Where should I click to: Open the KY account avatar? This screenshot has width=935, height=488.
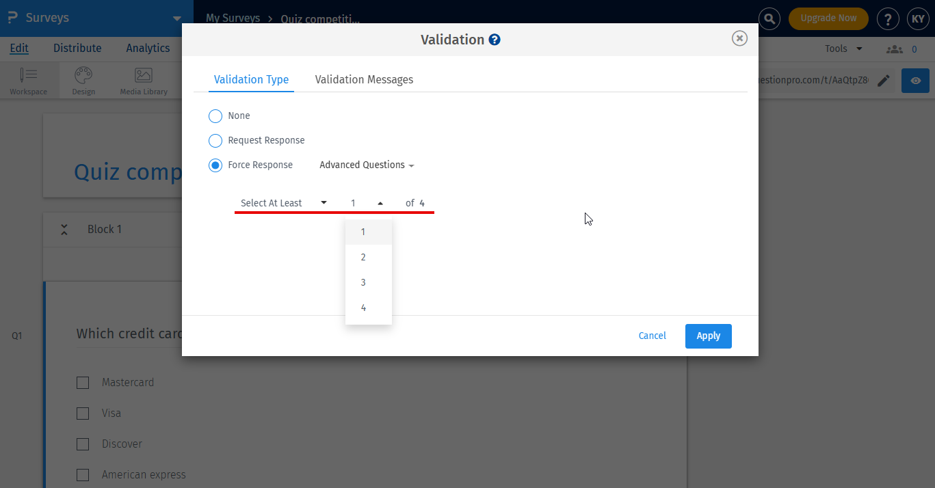click(918, 18)
